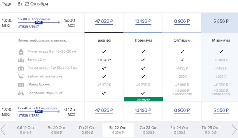Image resolution: width=238 pixels, height=138 pixels.
Task: Click the seat selection icon
Action: [21, 77]
